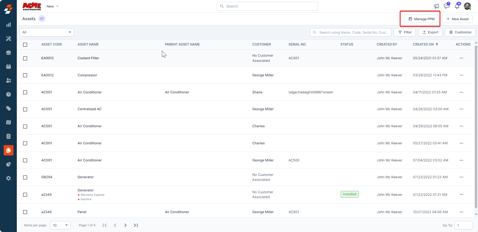Open the map sidebar icon
Image resolution: width=478 pixels, height=232 pixels.
click(x=9, y=122)
